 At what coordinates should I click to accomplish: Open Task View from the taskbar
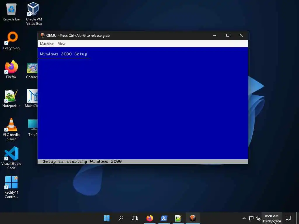(135, 218)
